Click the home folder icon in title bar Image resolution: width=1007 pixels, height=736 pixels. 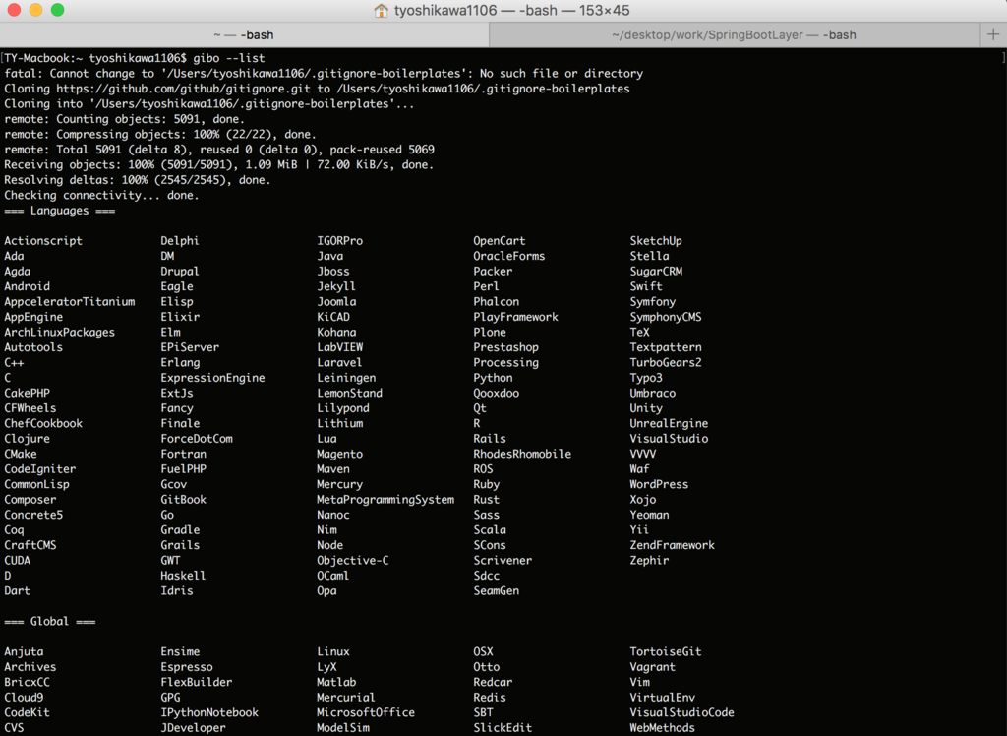coord(381,10)
